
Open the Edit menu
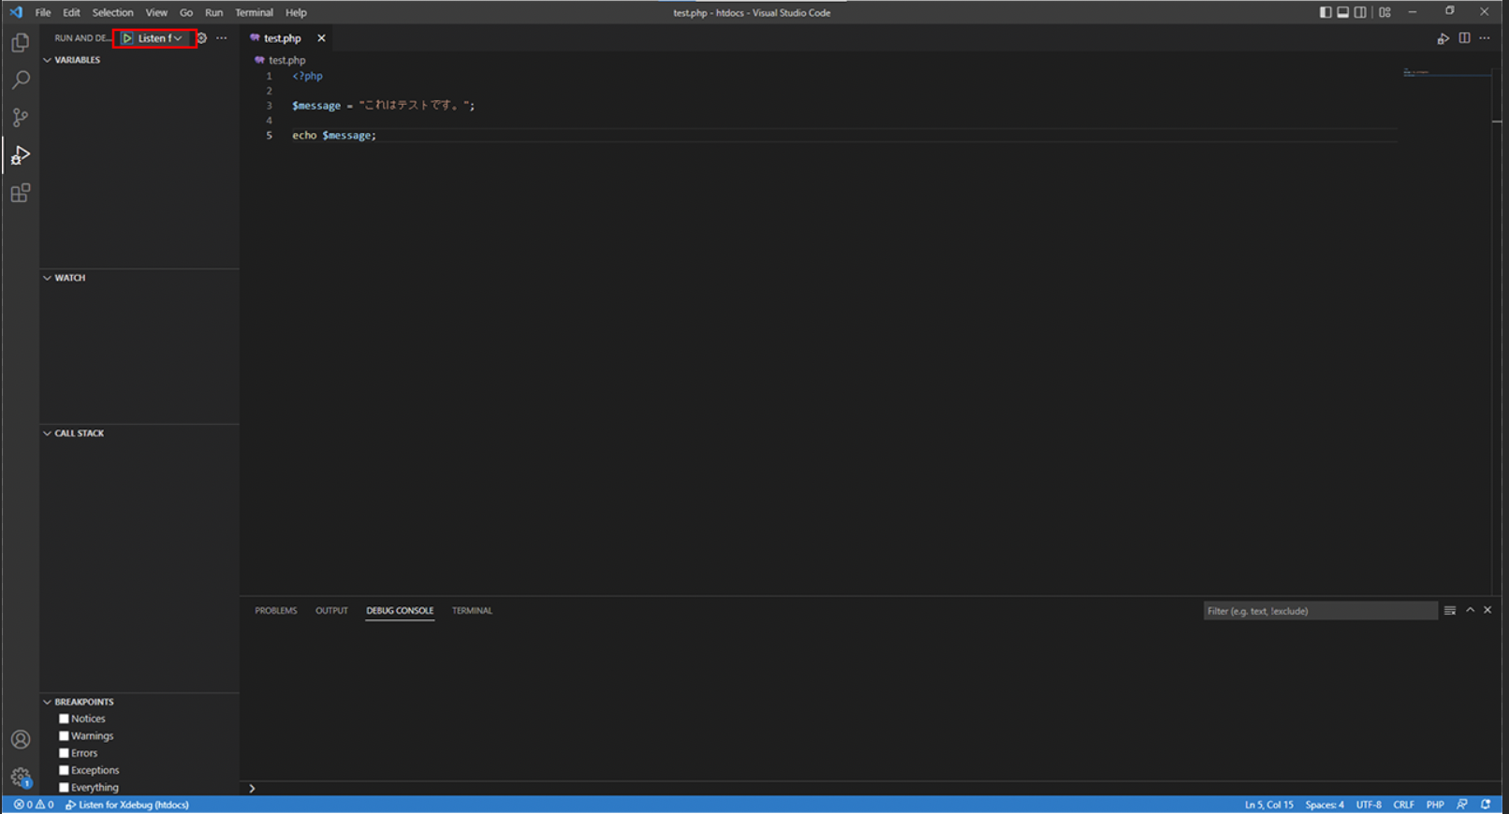tap(71, 12)
